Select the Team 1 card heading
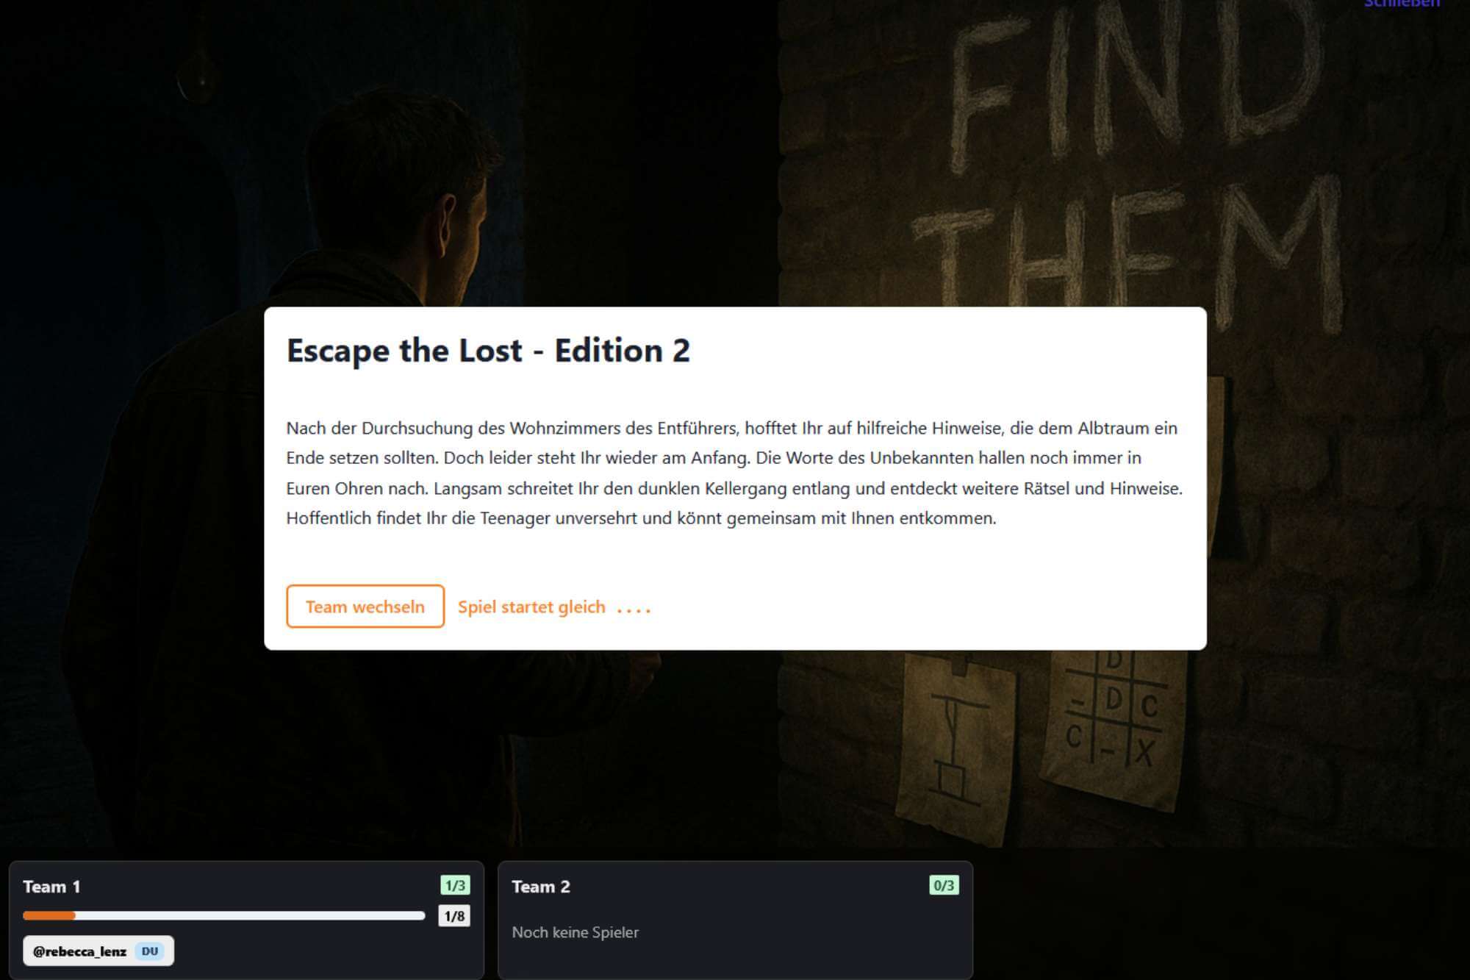Image resolution: width=1470 pixels, height=980 pixels. 51,887
